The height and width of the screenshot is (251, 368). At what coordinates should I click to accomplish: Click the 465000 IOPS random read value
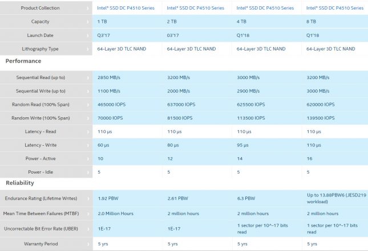[x=111, y=104]
